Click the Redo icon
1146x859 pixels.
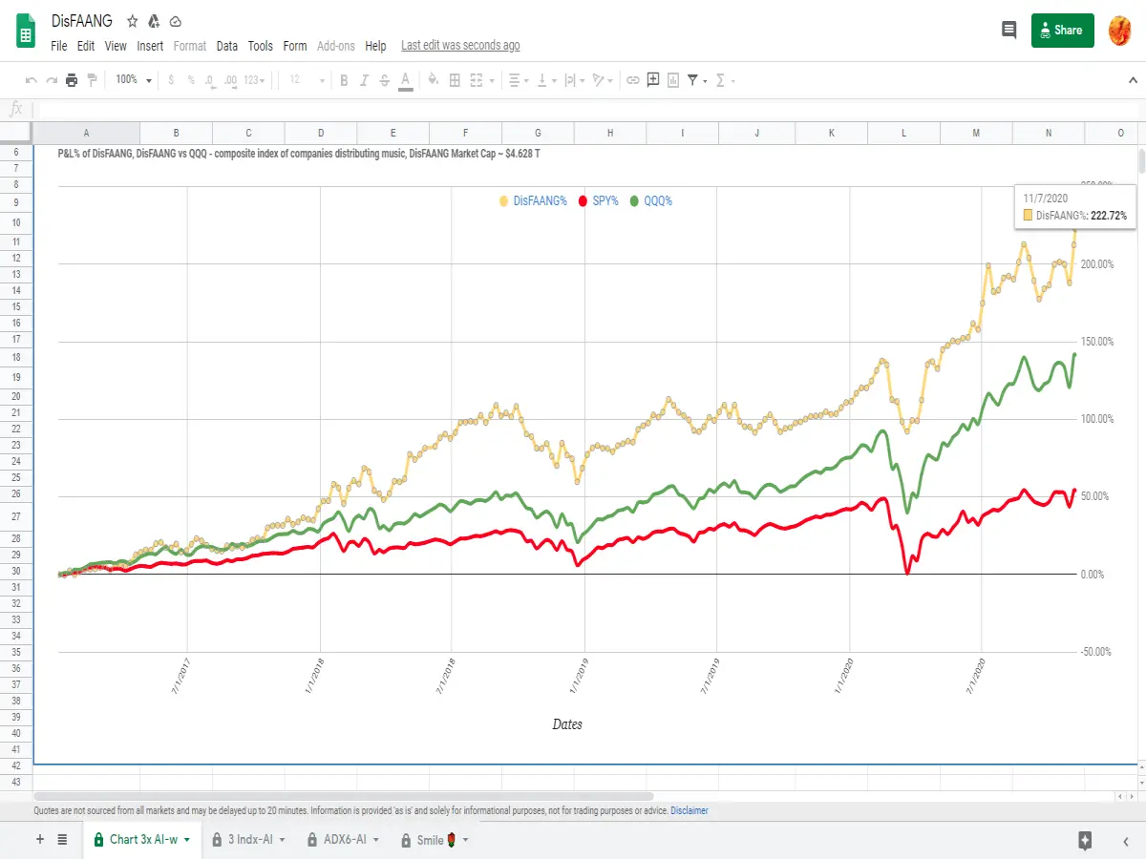pos(52,80)
